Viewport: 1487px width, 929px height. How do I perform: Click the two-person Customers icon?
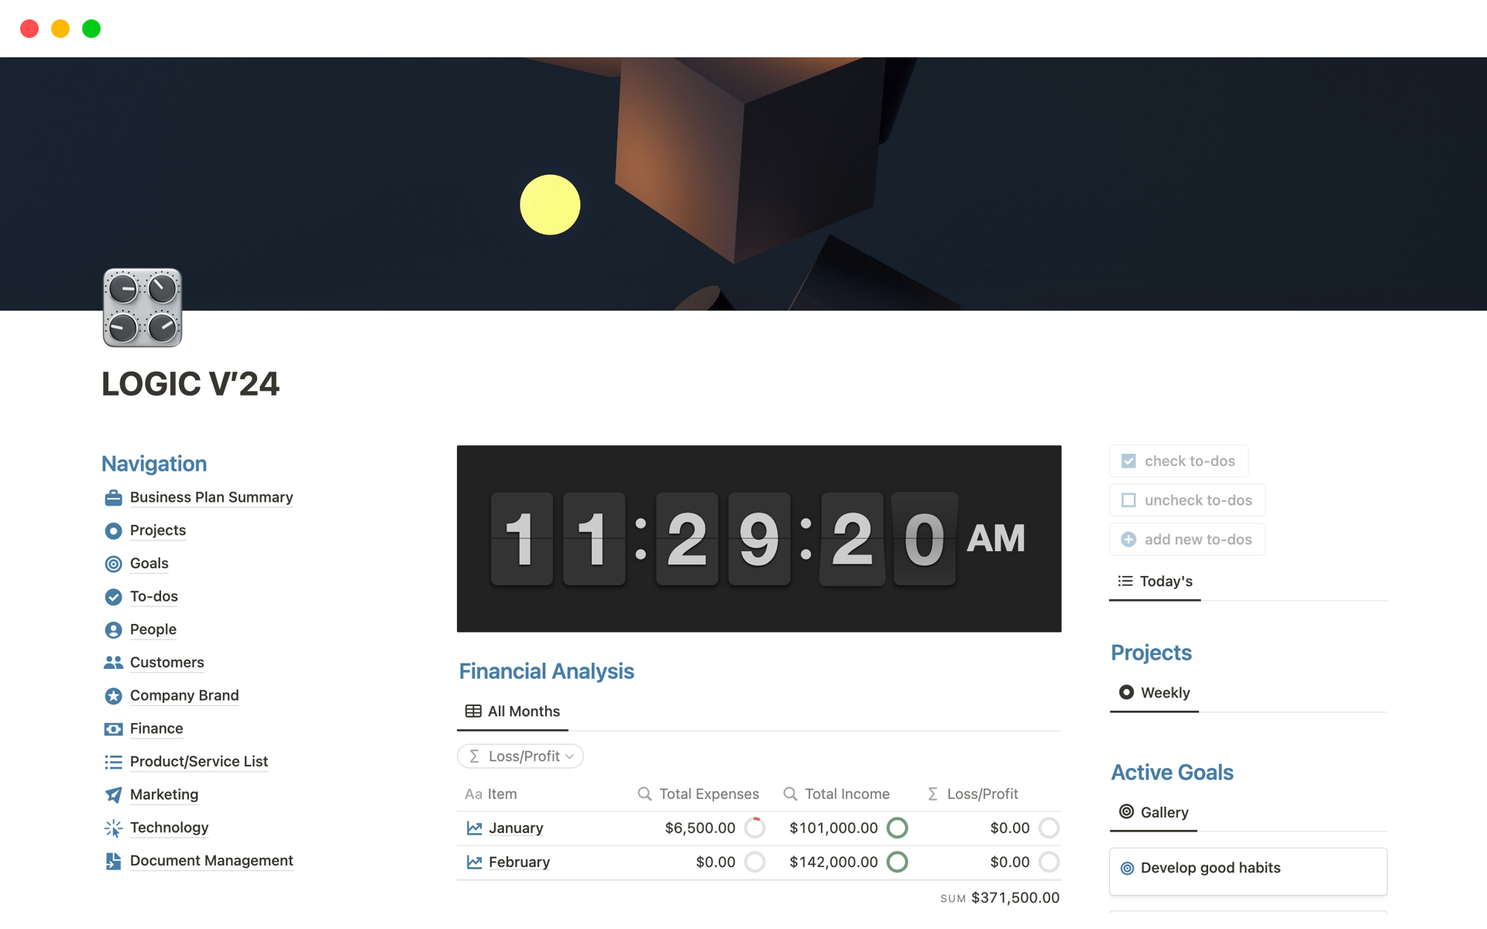[113, 663]
